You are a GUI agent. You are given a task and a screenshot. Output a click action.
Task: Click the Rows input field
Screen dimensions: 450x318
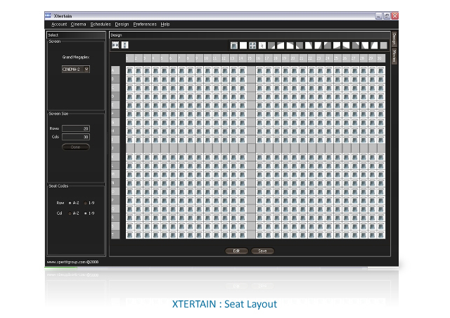point(76,128)
